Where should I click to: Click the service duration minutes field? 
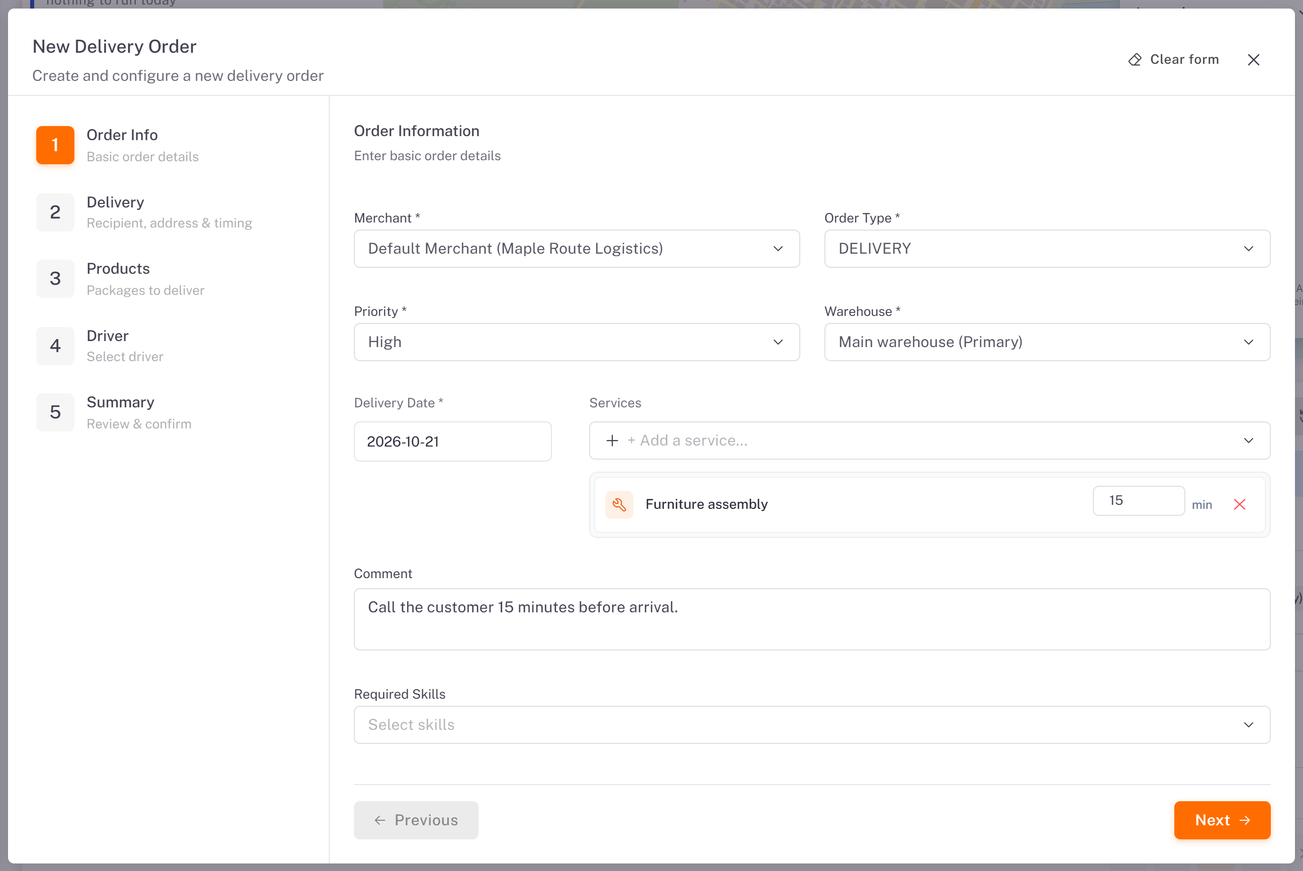(x=1138, y=500)
